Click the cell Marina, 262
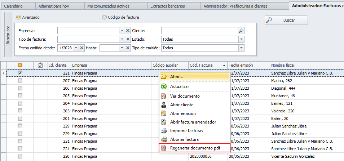Image resolution: width=344 pixels, height=161 pixels. 282,81
